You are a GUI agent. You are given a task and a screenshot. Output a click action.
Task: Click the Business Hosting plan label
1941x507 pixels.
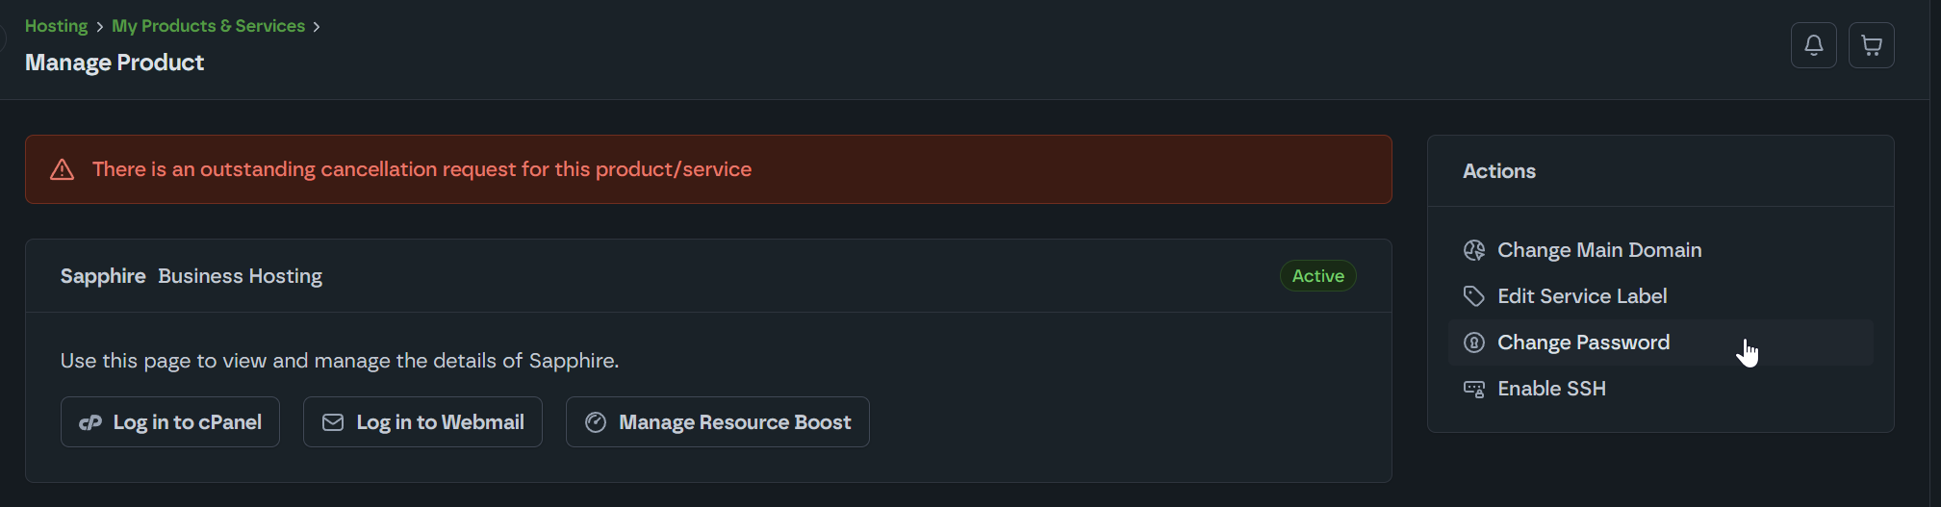point(240,276)
